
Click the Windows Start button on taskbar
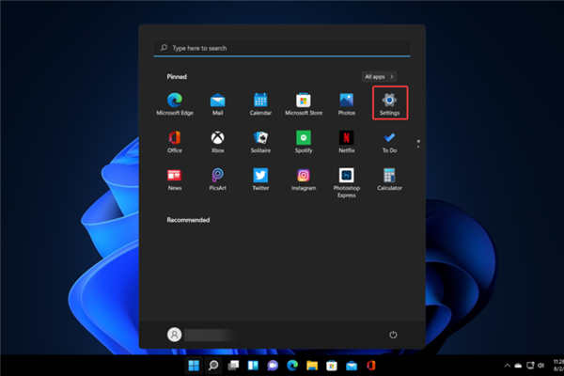[194, 366]
